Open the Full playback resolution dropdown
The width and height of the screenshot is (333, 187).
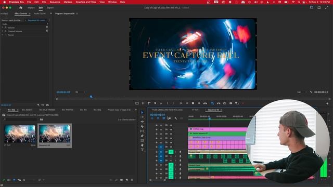click(302, 92)
